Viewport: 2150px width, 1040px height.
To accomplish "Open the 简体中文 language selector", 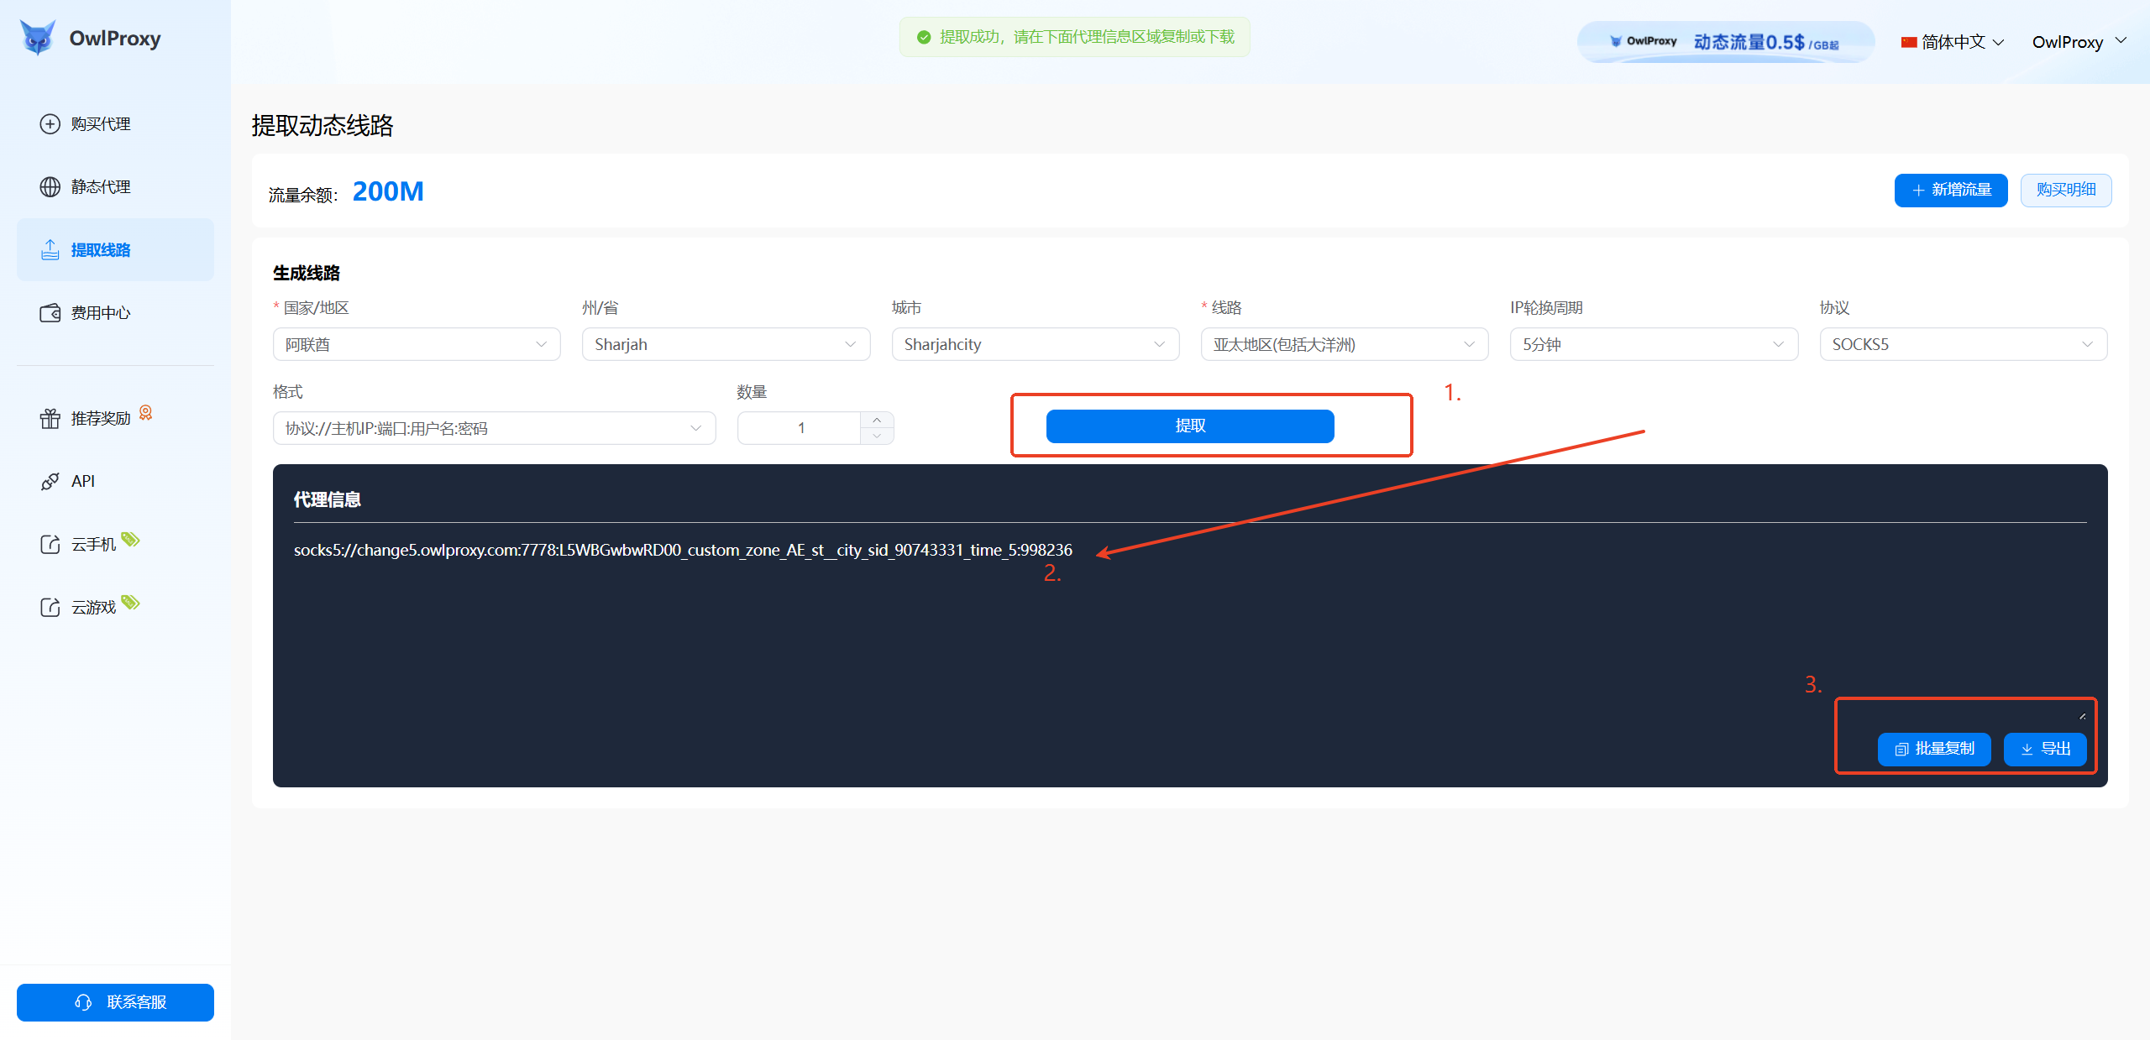I will (x=1953, y=42).
